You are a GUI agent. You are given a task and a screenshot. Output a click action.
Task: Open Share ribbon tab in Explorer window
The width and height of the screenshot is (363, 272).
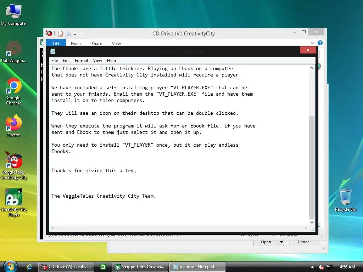(x=96, y=44)
